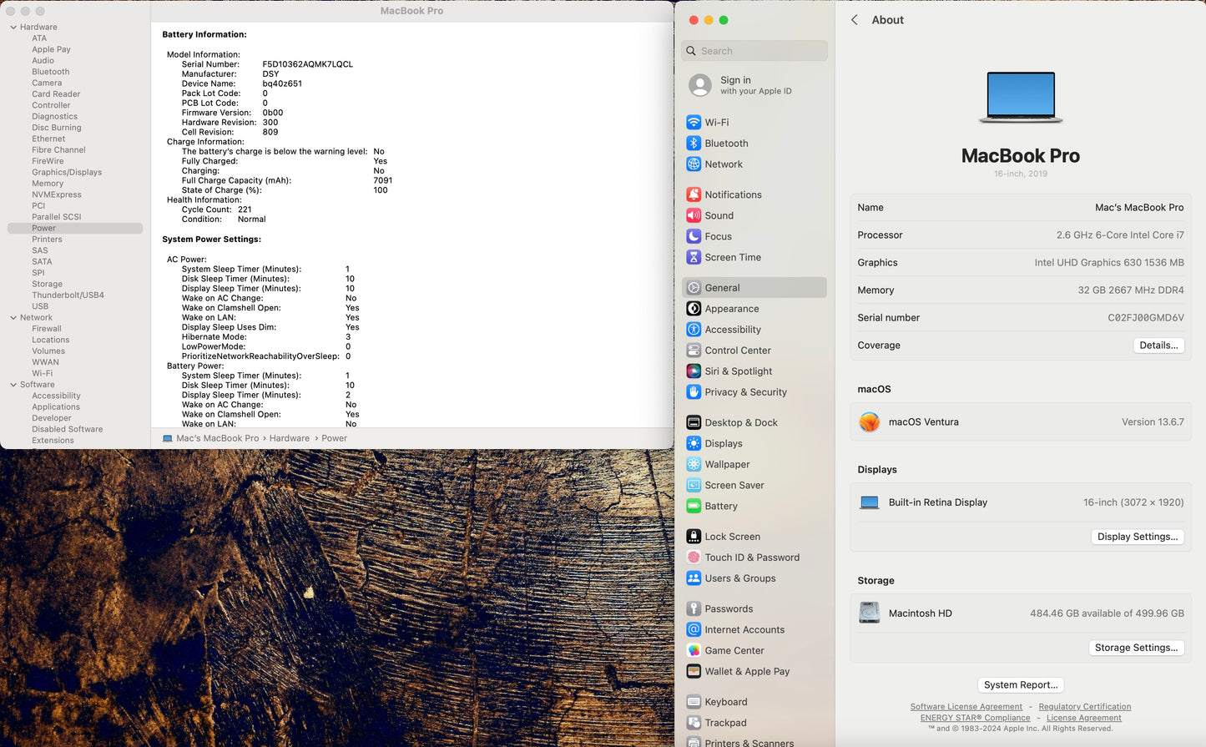The height and width of the screenshot is (747, 1206).
Task: Click the Battery icon in sidebar
Action: click(694, 506)
